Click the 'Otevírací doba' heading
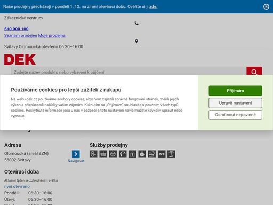The width and height of the screenshot is (273, 205). click(x=21, y=172)
